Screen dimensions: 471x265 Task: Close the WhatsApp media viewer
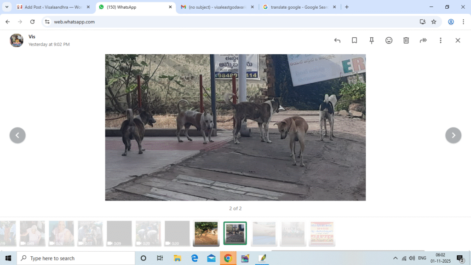click(458, 40)
